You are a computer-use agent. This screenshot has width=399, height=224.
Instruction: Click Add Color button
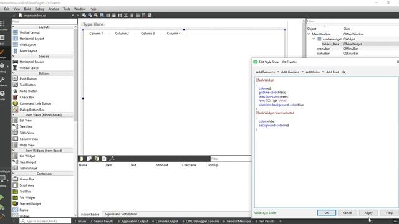pyautogui.click(x=313, y=72)
